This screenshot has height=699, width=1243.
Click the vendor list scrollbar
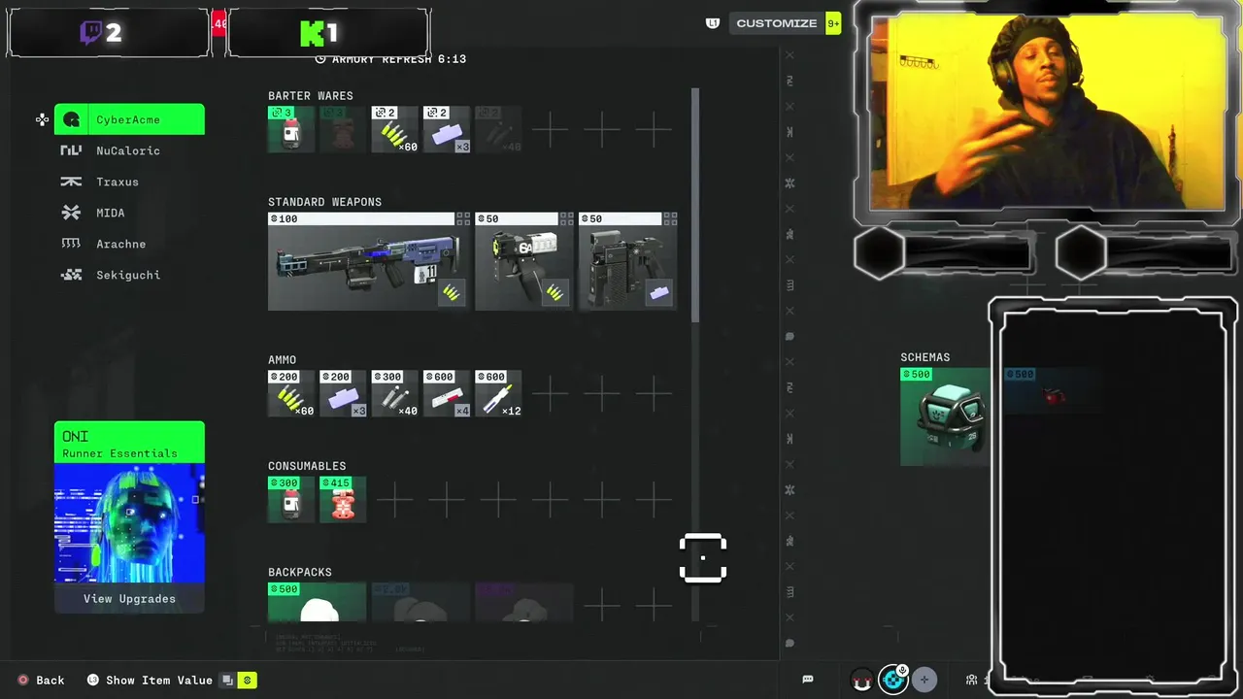[x=695, y=205]
